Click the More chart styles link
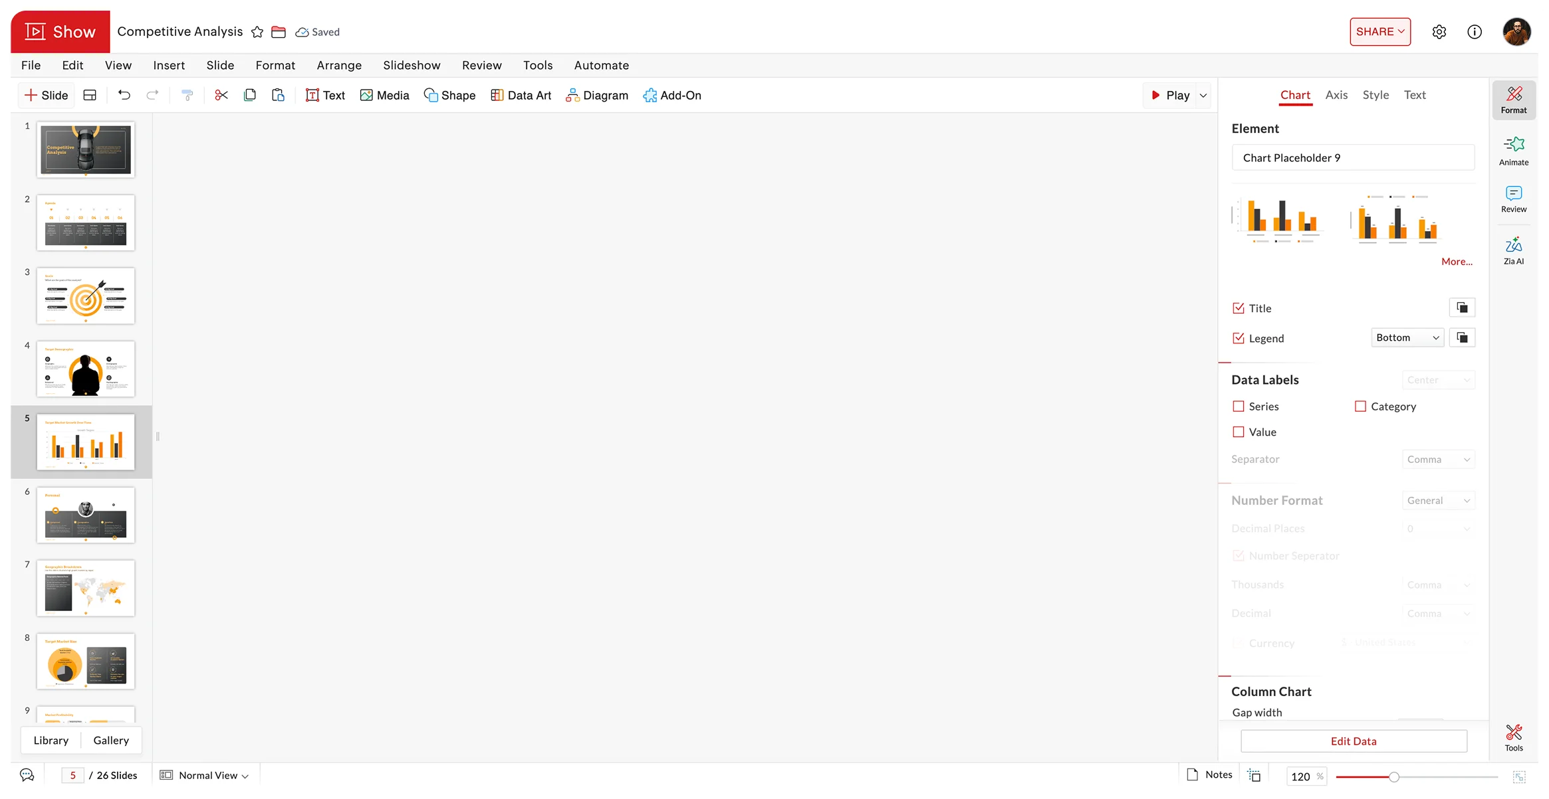 (1456, 262)
